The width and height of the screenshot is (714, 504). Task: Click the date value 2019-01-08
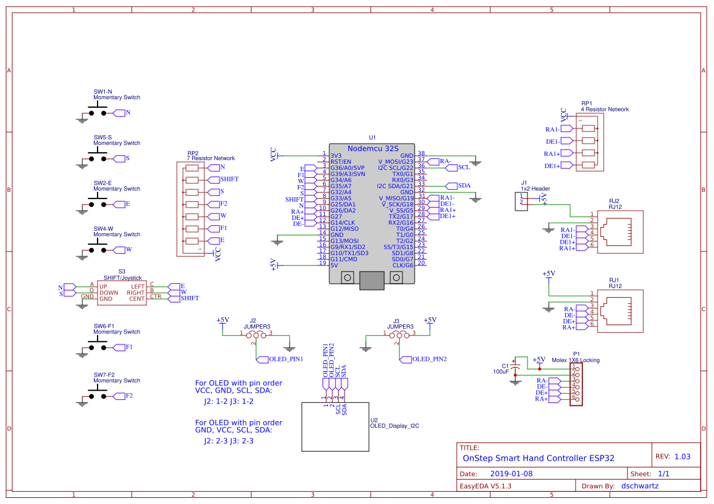tap(512, 474)
